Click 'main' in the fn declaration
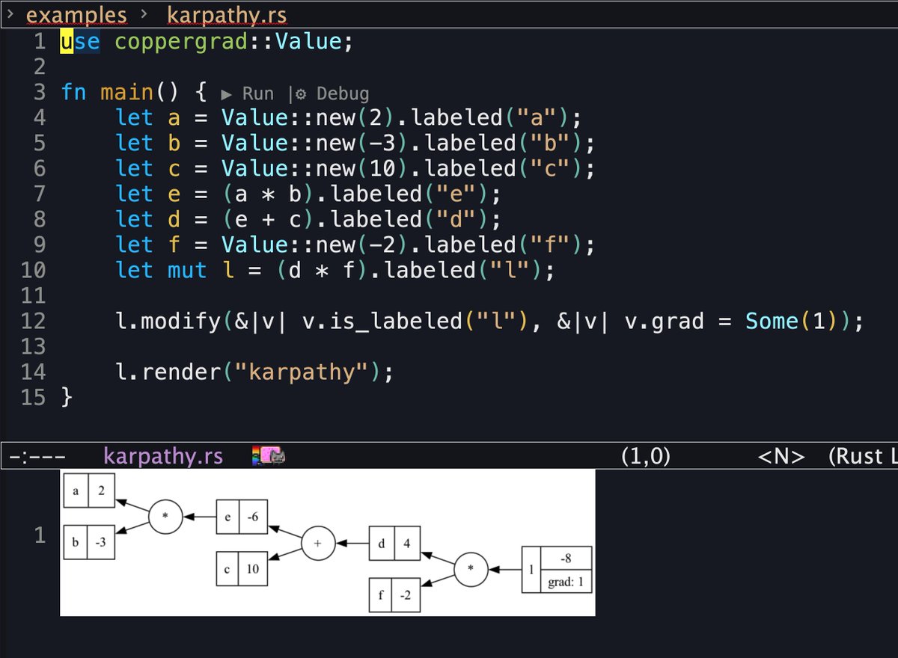The image size is (898, 658). point(127,93)
